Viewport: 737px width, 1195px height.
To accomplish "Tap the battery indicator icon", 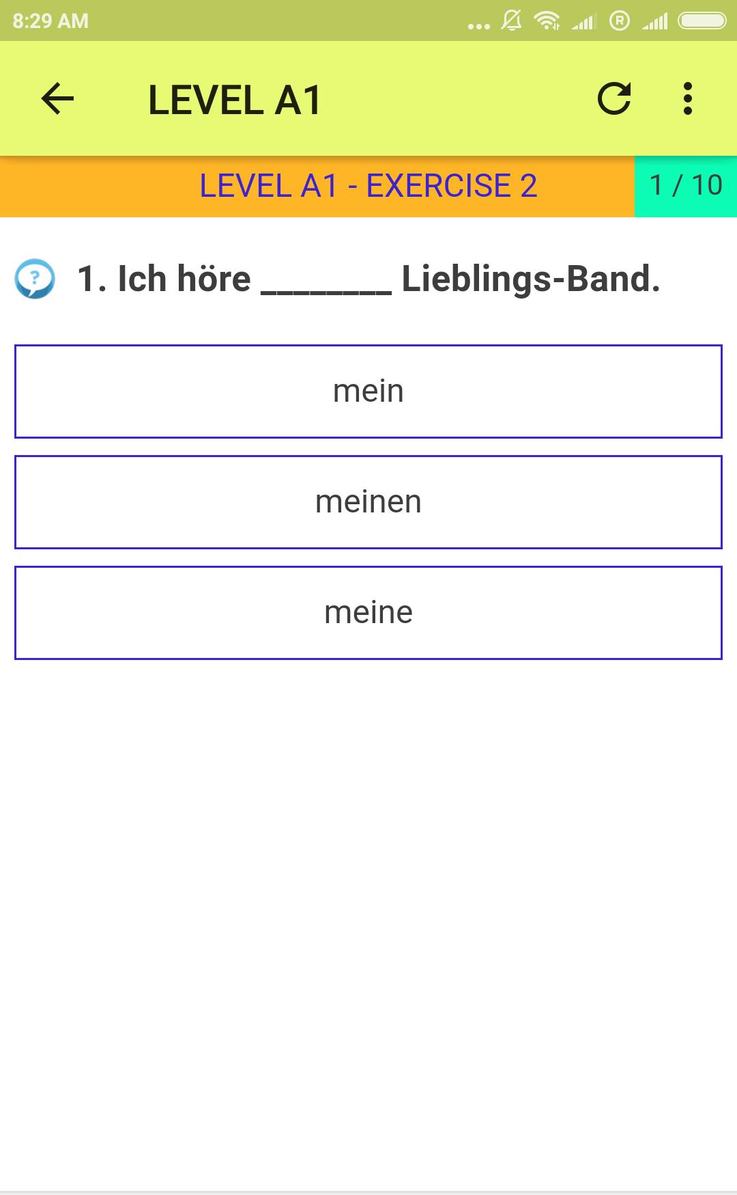I will [x=702, y=20].
